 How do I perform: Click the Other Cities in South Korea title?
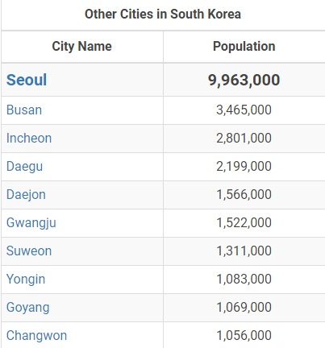tap(163, 14)
